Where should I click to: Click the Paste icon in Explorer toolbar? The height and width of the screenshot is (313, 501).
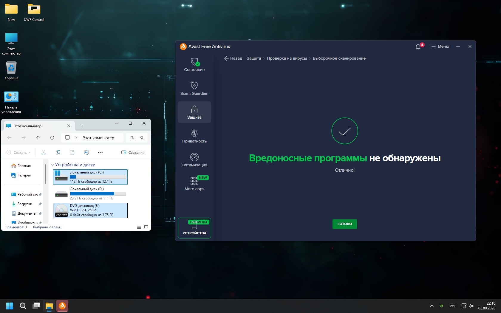(x=72, y=152)
